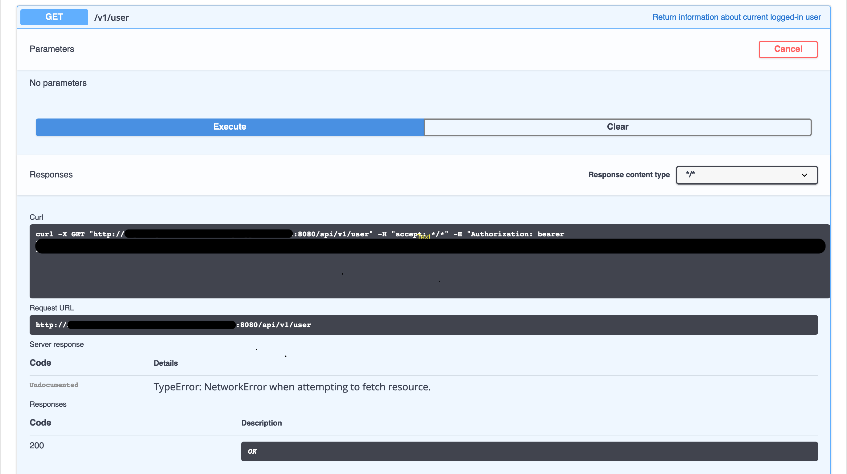Click the Responses section header

tap(51, 174)
